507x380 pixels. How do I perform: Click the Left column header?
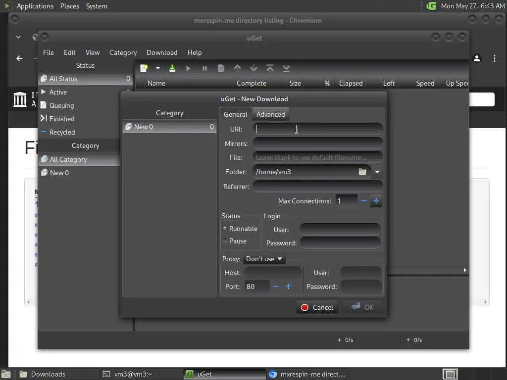click(389, 83)
